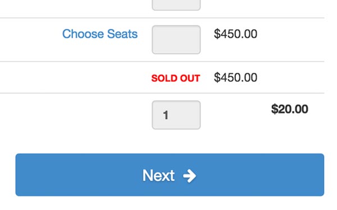Viewport: 337px width, 210px height.
Task: Click the word SOLD in the red label
Action: (165, 78)
